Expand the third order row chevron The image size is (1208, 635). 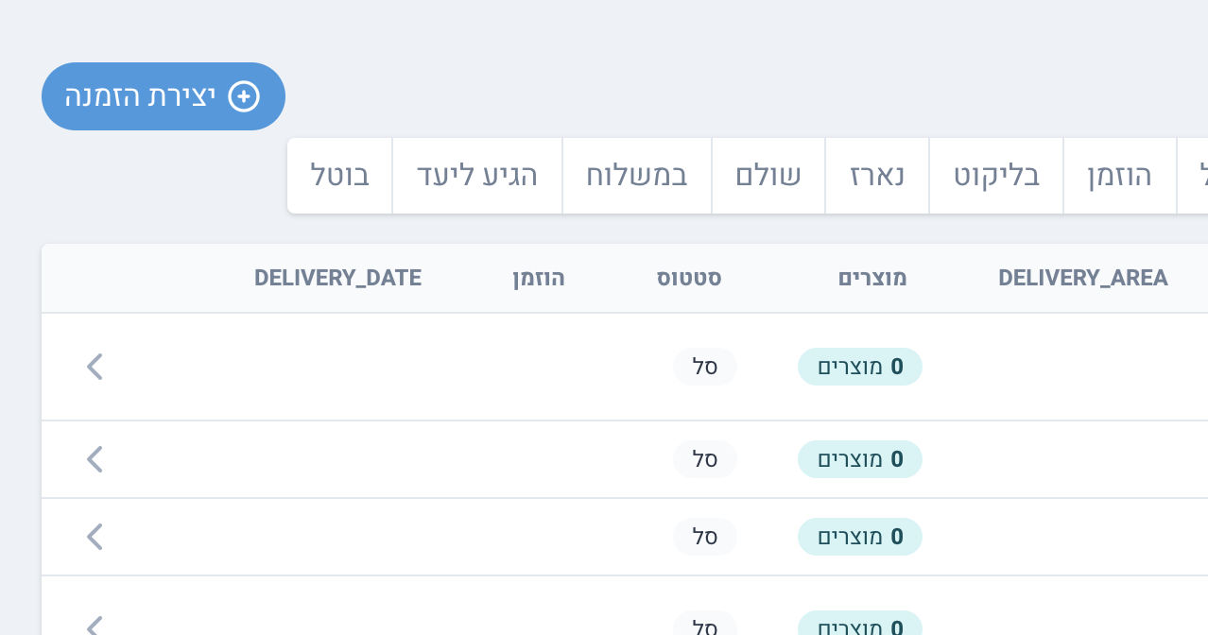[x=95, y=537]
